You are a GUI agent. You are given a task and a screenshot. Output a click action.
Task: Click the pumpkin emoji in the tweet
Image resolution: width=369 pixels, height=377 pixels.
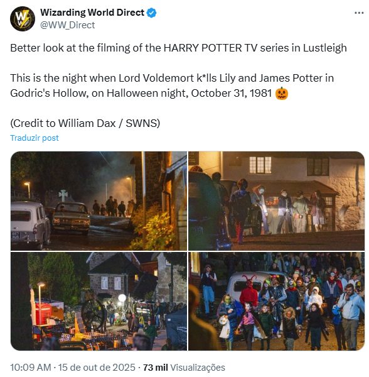[x=282, y=93]
